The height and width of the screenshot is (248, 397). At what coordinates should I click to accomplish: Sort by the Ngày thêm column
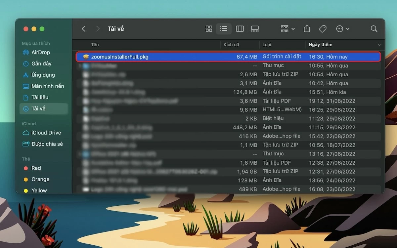pos(320,45)
